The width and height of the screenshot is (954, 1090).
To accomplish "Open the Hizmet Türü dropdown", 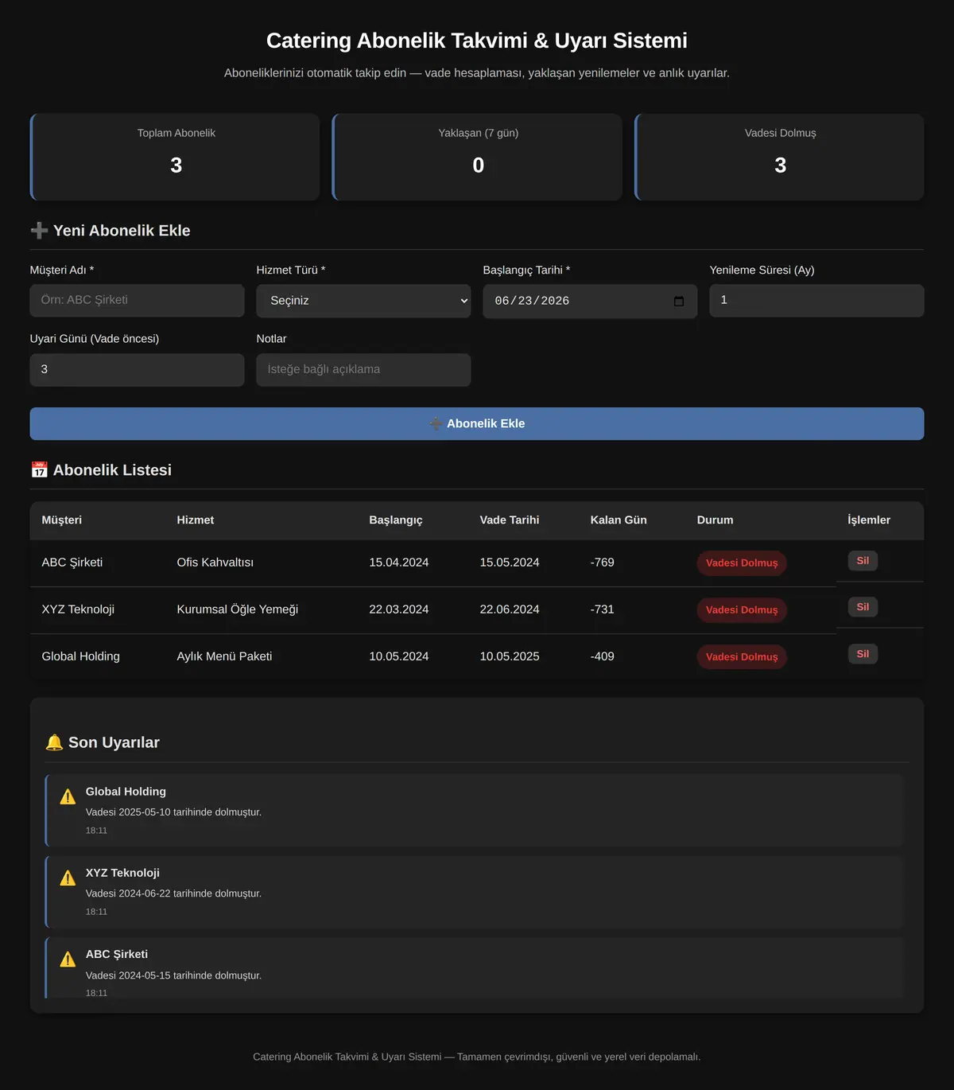I will point(363,301).
